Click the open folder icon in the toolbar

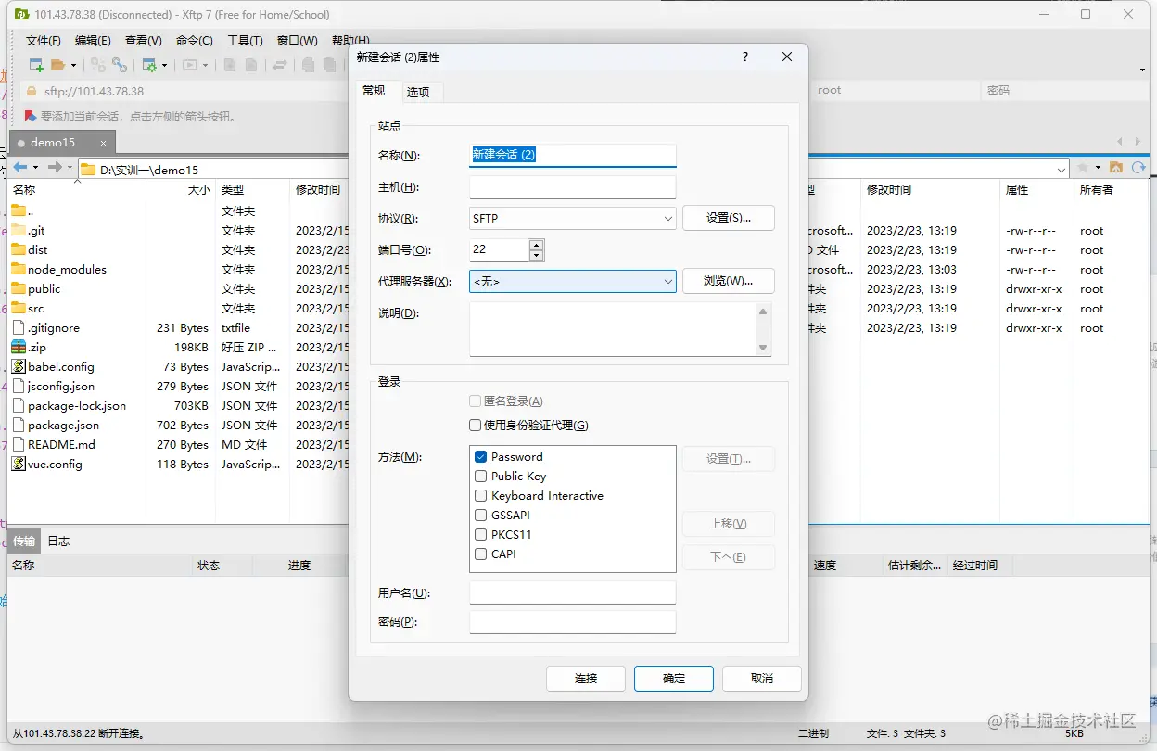pos(56,65)
